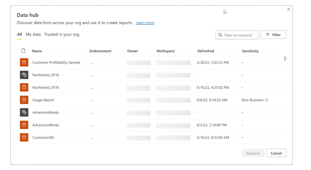The image size is (311, 170).
Task: Click the orange AdventureWorks dataset icon
Action: click(24, 125)
